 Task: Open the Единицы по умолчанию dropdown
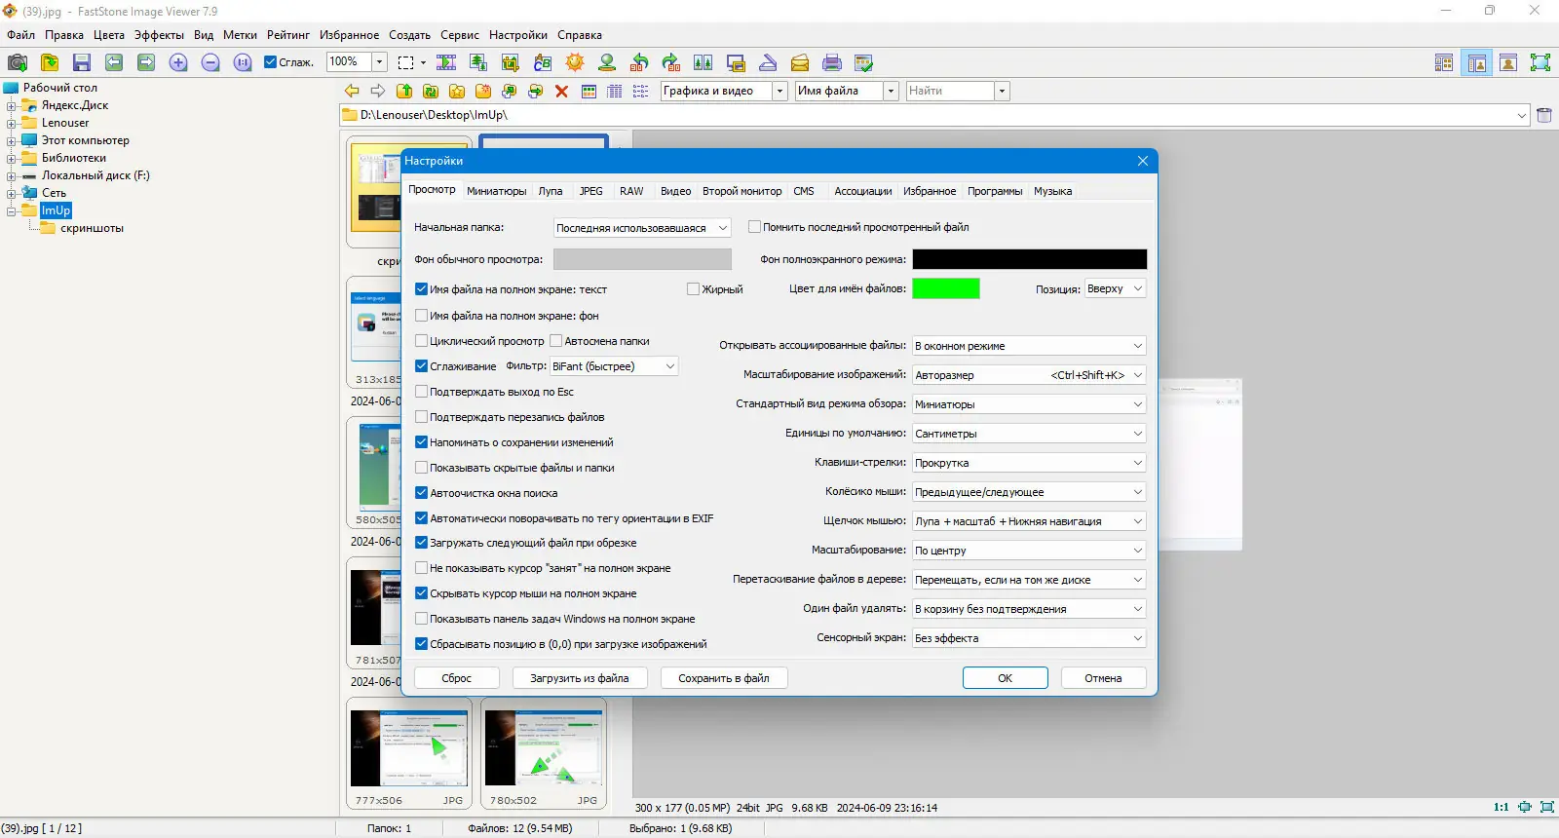[x=1028, y=434]
